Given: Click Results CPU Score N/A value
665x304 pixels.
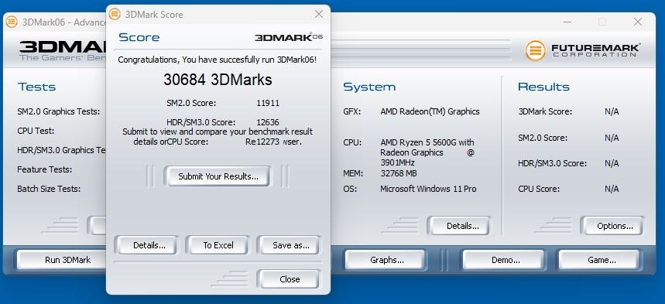Looking at the screenshot, I should [612, 189].
